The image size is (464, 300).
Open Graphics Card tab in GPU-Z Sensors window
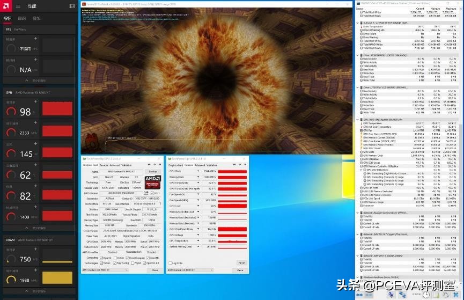[x=176, y=165]
